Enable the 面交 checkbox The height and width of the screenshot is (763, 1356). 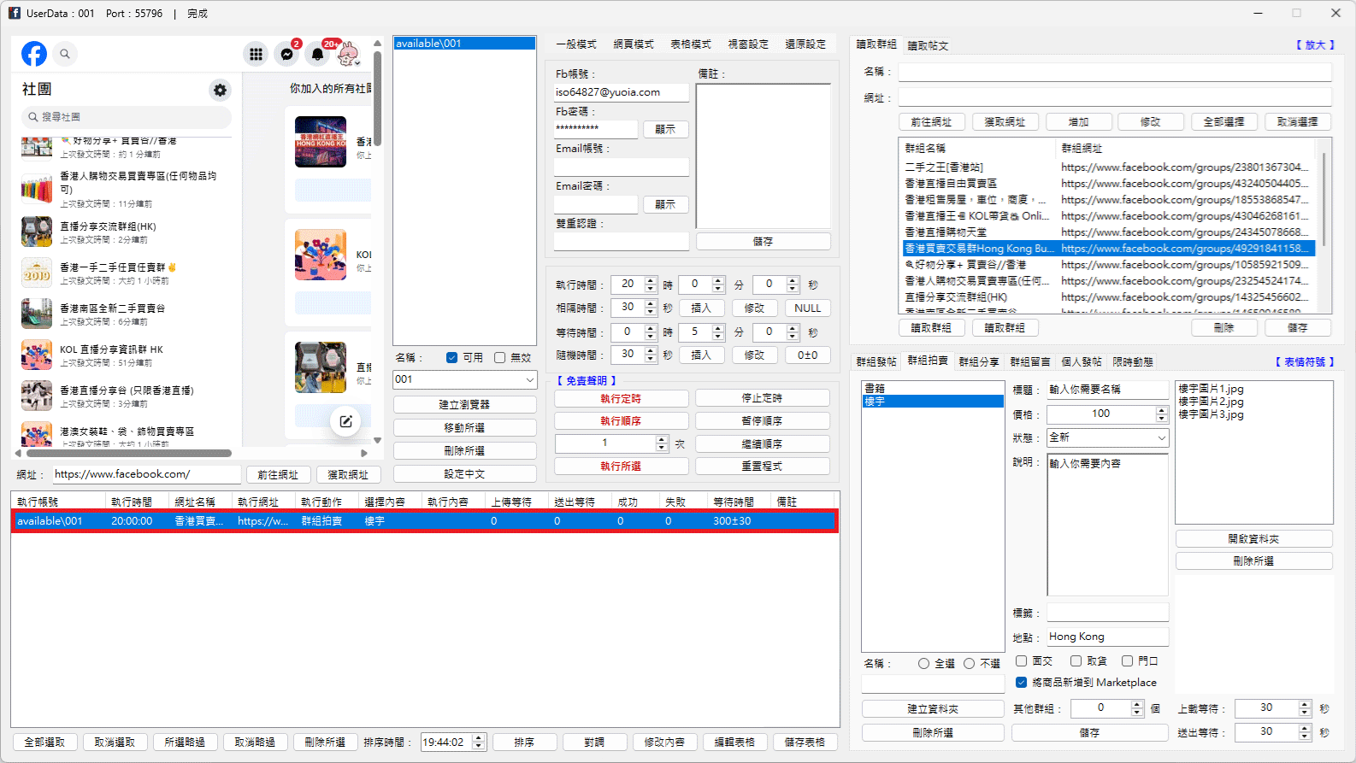(x=1021, y=660)
